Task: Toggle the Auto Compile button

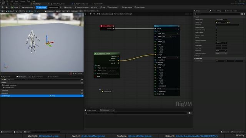Action: [x=41, y=7]
